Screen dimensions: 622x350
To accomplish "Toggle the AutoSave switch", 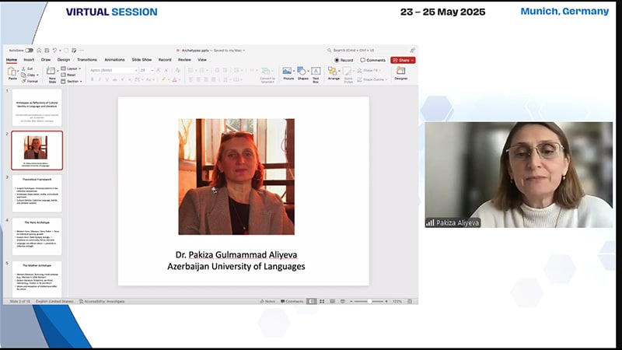I will coord(29,50).
